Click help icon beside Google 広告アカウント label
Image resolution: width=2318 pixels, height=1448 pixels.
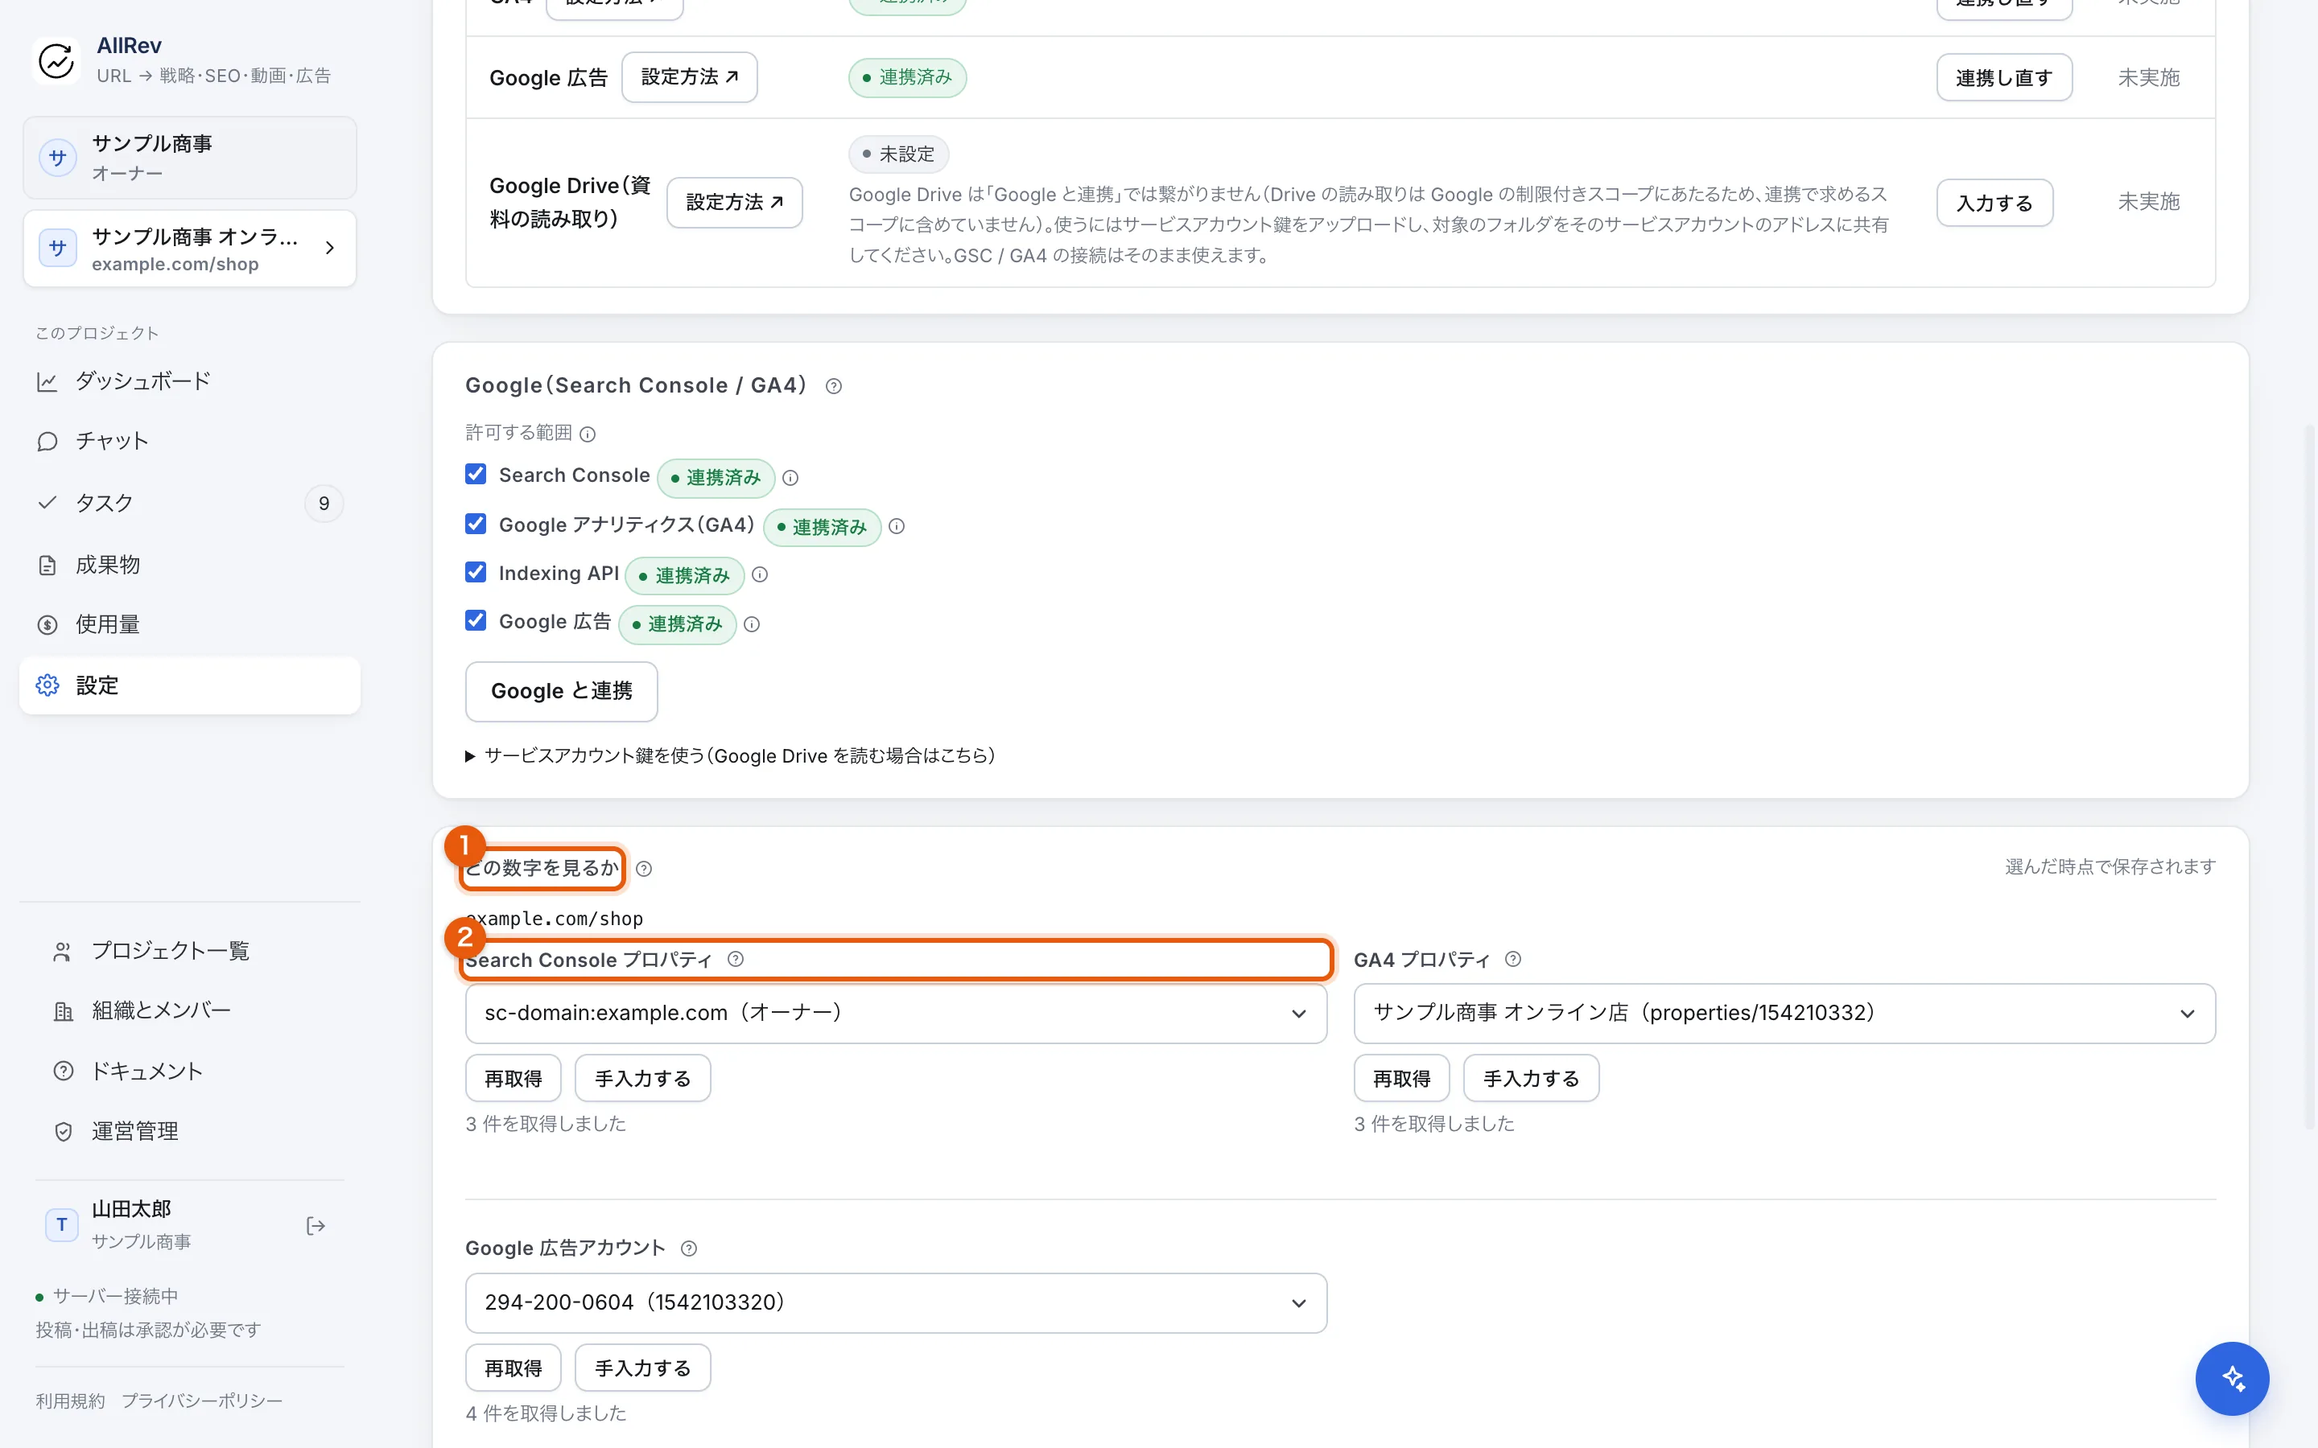[x=689, y=1248]
